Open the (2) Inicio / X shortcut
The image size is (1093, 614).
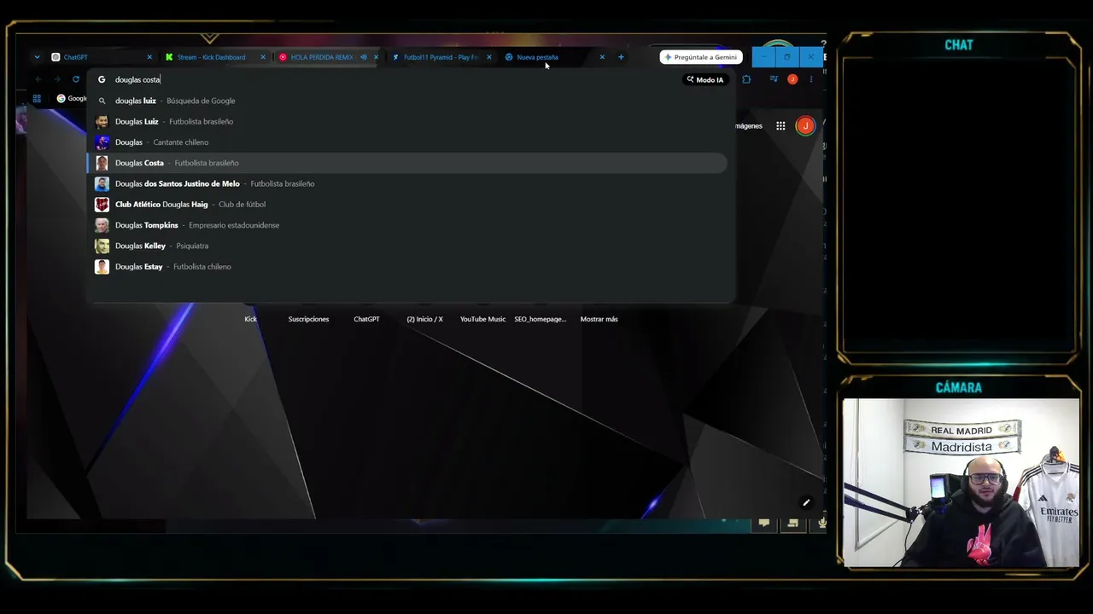[x=424, y=319]
